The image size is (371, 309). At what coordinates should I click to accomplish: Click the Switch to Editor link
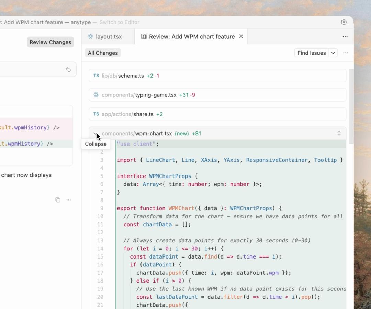[x=119, y=22]
